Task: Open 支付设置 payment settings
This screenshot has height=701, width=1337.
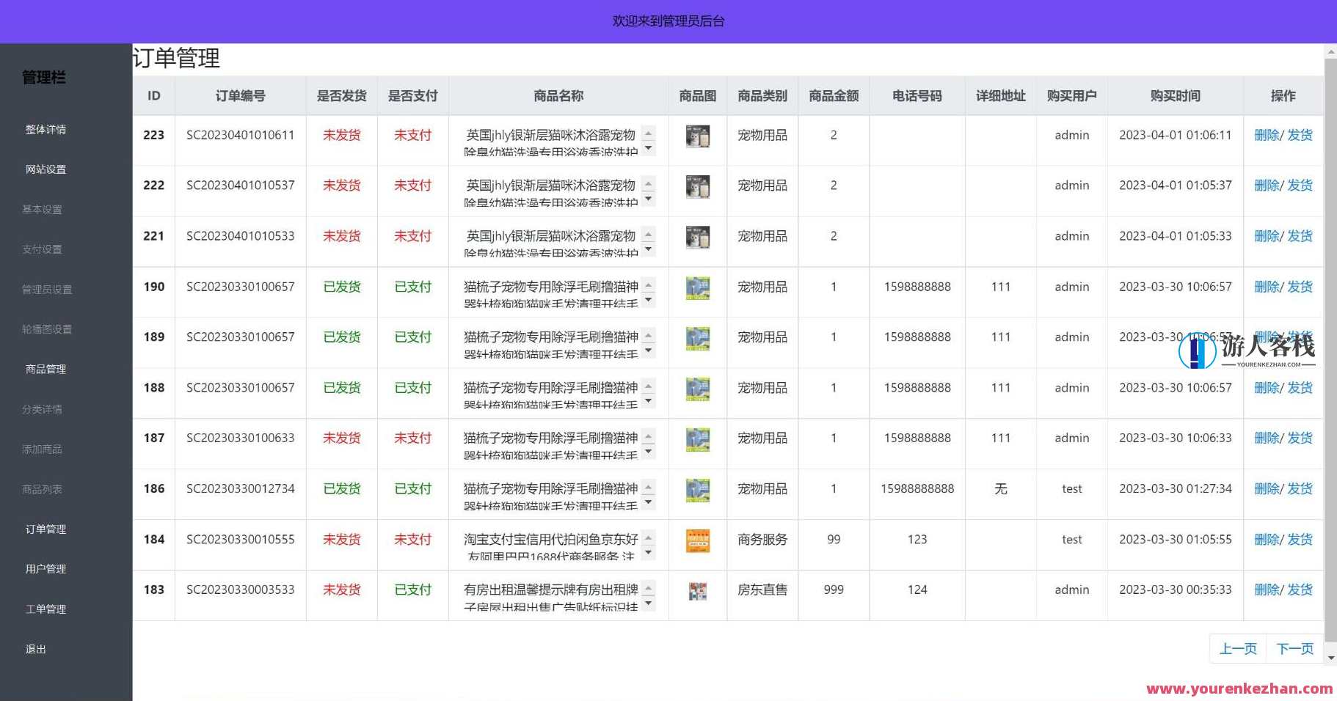Action: pyautogui.click(x=42, y=249)
